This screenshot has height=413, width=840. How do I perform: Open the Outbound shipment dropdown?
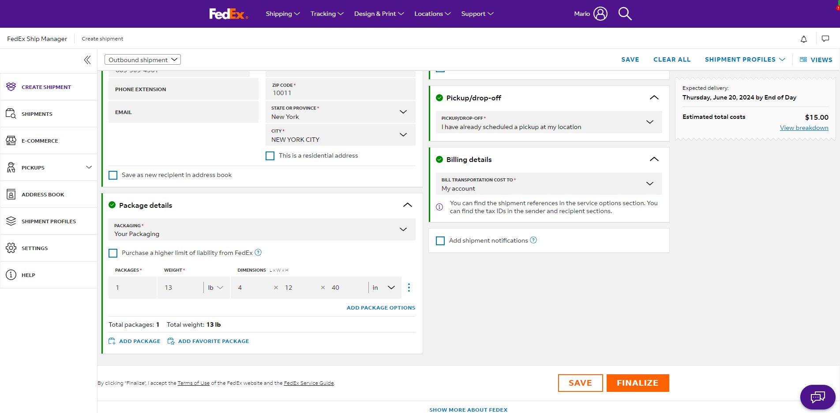[142, 59]
